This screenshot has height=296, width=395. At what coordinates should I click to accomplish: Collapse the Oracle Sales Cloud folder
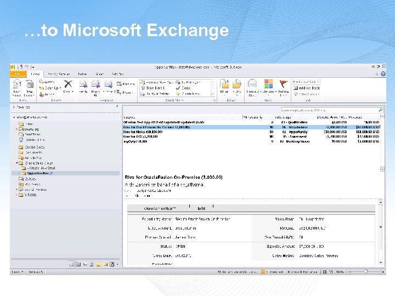tap(16, 163)
